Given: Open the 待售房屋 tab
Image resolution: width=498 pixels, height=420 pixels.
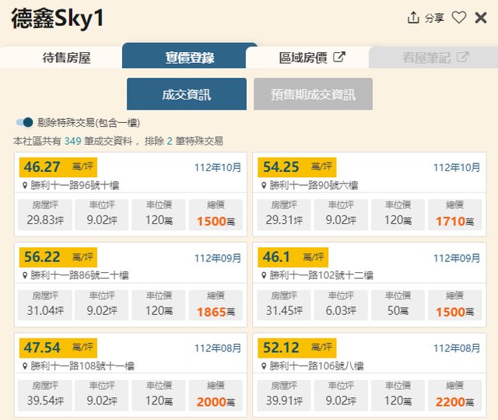Looking at the screenshot, I should point(66,58).
